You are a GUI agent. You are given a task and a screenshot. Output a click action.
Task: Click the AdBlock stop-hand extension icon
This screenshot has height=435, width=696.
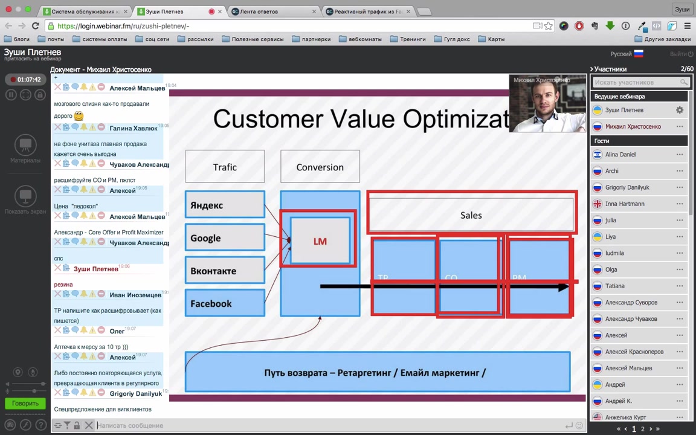(579, 26)
